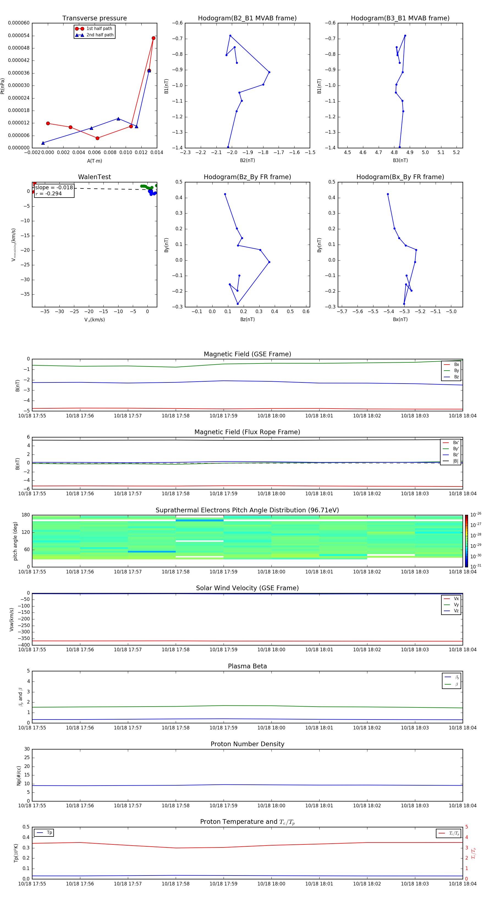495x908 pixels.
Task: Click the 'B3(nT)' x-axis label
Action: point(400,160)
